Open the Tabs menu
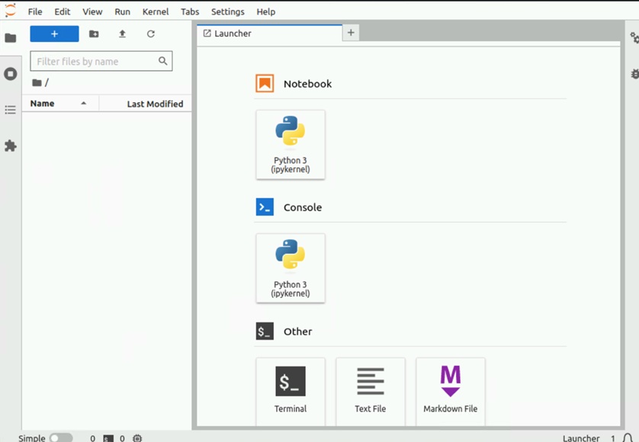This screenshot has height=442, width=639. tap(190, 12)
